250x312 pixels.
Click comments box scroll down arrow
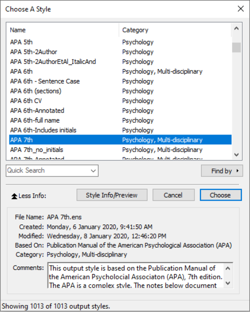228,283
